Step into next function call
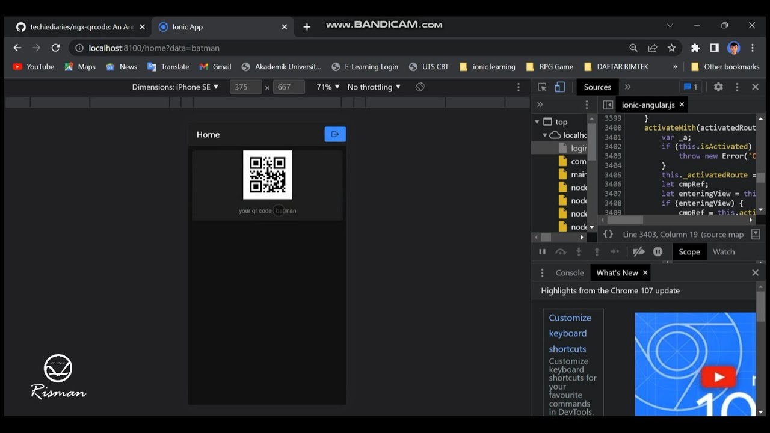The width and height of the screenshot is (770, 433). [579, 252]
